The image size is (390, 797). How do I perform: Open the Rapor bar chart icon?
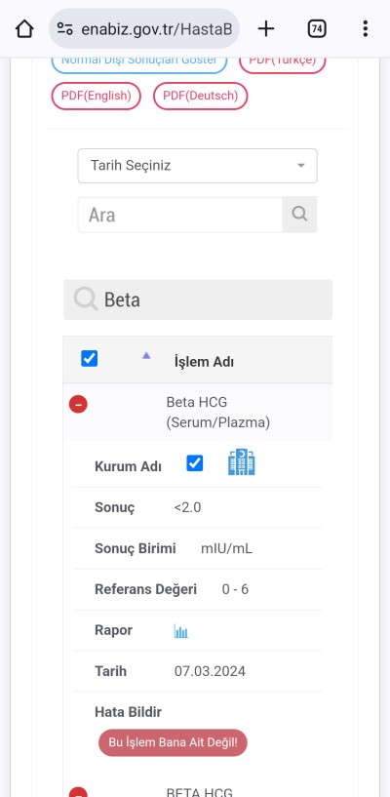point(180,631)
